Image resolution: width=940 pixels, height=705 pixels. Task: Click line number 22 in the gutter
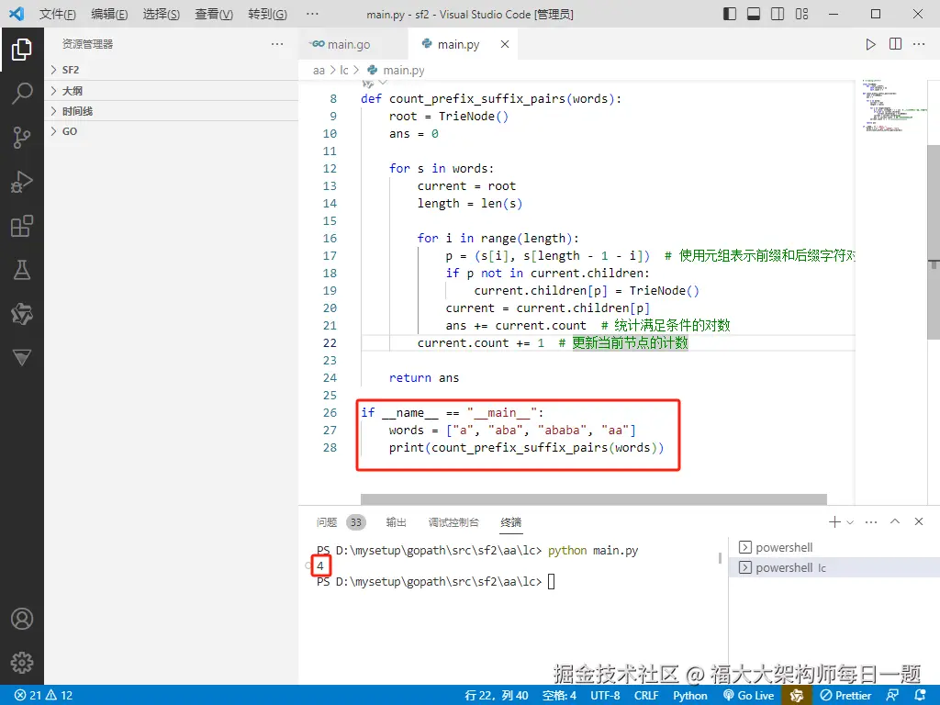pos(330,343)
